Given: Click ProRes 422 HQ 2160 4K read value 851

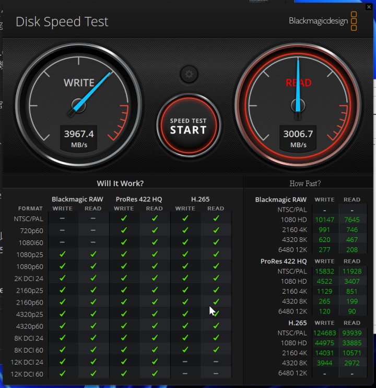Looking at the screenshot, I should click(x=352, y=291).
